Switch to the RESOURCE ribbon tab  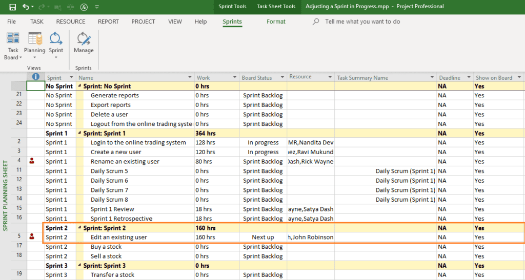71,21
